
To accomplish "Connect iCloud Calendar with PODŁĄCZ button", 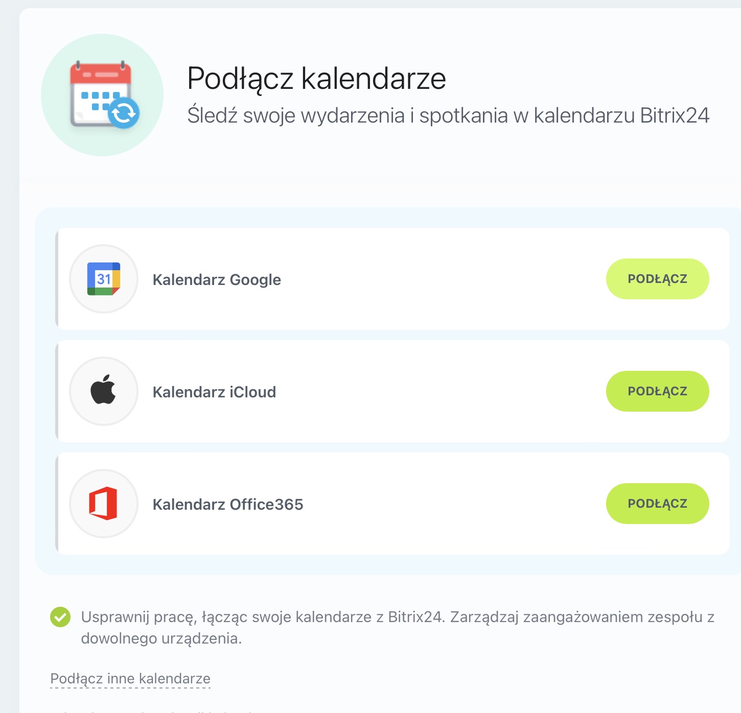I will click(x=657, y=391).
